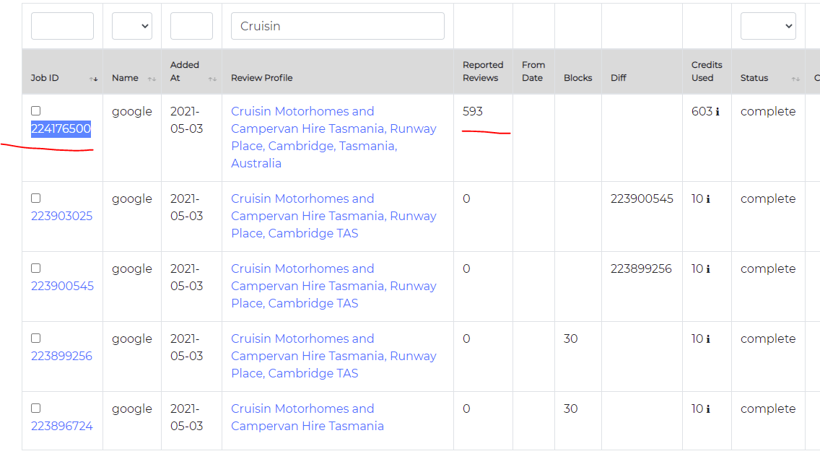Open job link 223899256
820x459 pixels.
coord(61,356)
